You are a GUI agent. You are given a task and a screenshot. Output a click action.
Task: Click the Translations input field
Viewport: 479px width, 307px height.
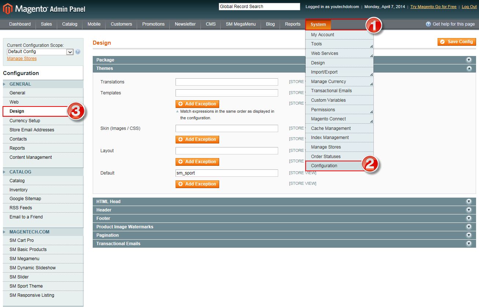[x=227, y=82]
